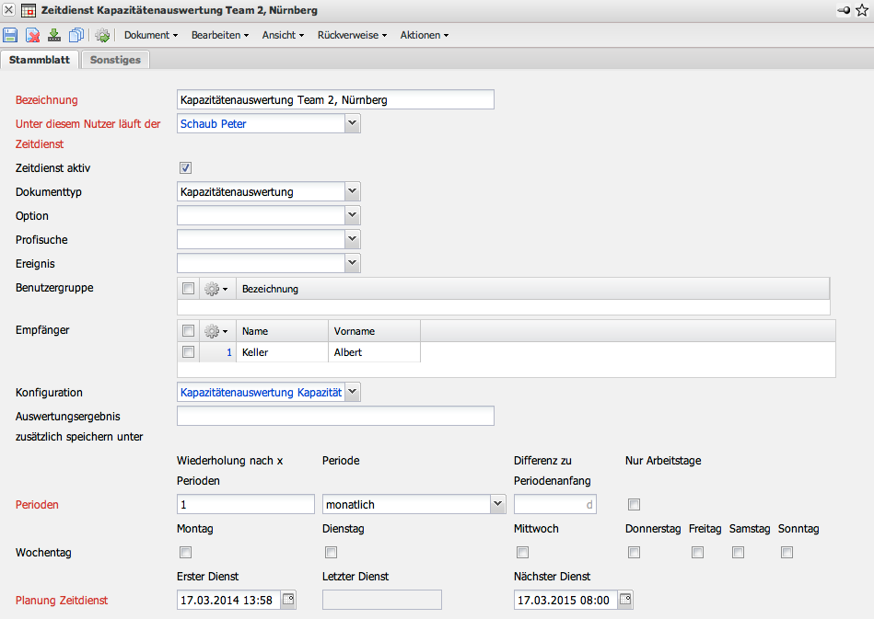Click the gear icon in the toolbar
The height and width of the screenshot is (619, 874).
point(102,35)
